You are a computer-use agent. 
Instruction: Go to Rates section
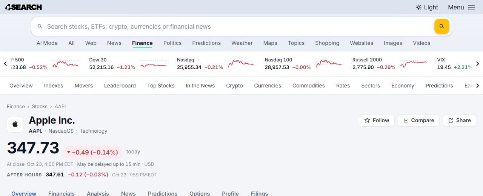click(343, 86)
